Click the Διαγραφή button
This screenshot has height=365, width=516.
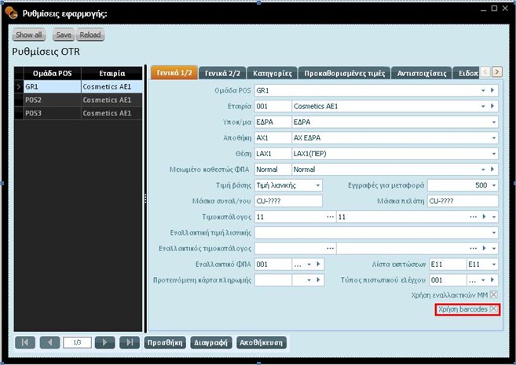pyautogui.click(x=211, y=343)
